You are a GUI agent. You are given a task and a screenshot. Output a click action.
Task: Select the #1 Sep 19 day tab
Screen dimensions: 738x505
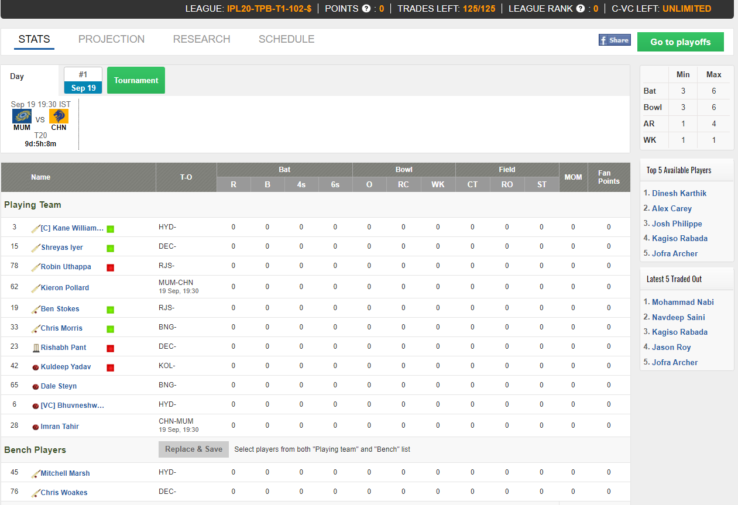[83, 81]
